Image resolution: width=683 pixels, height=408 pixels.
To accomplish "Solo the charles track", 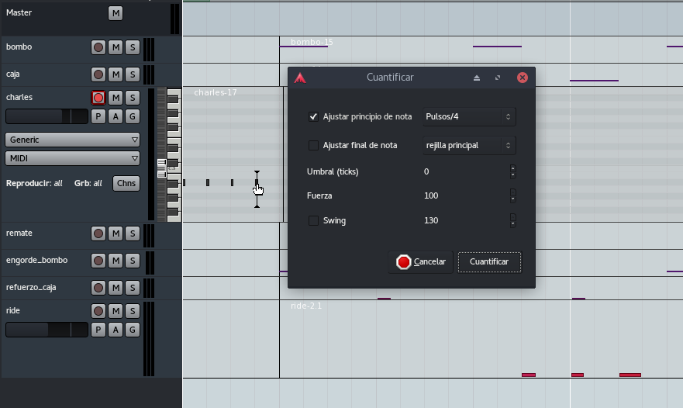I will pyautogui.click(x=133, y=98).
